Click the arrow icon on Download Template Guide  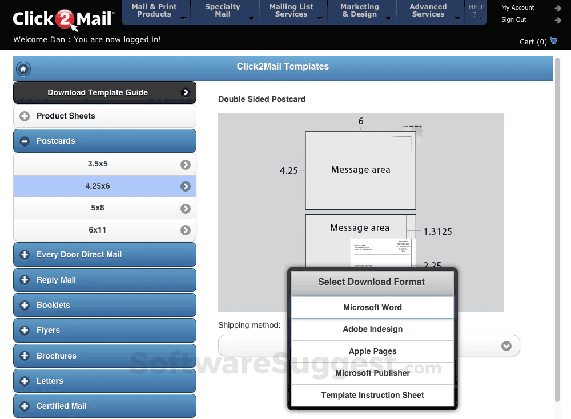(x=186, y=92)
